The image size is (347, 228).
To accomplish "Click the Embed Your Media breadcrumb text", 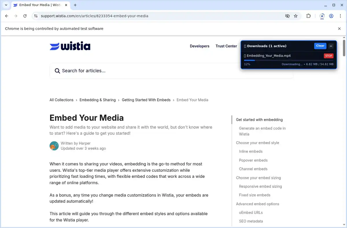I will (x=192, y=100).
